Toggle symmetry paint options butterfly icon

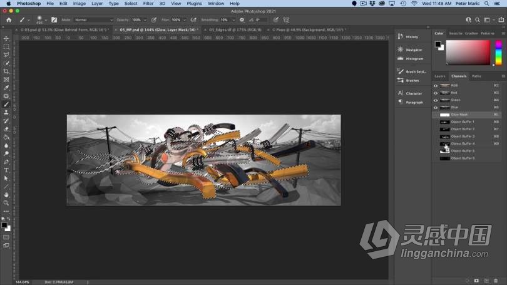click(x=286, y=20)
